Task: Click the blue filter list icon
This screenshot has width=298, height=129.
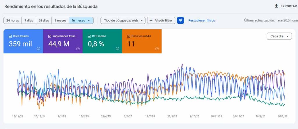Action: 180,20
